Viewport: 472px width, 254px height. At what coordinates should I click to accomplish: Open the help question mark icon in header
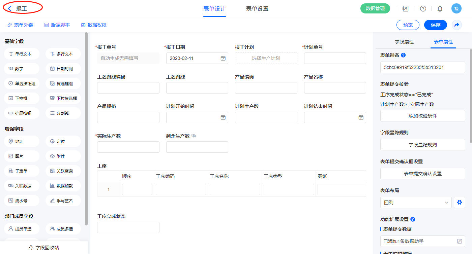point(423,8)
